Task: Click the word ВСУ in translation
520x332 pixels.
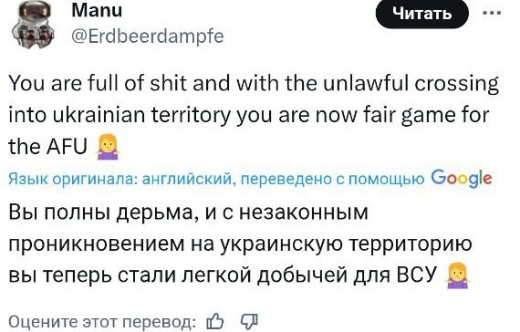Action: pos(417,275)
